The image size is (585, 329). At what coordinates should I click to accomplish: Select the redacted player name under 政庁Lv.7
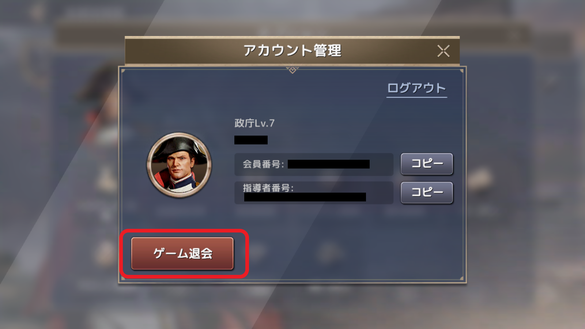[x=251, y=140]
